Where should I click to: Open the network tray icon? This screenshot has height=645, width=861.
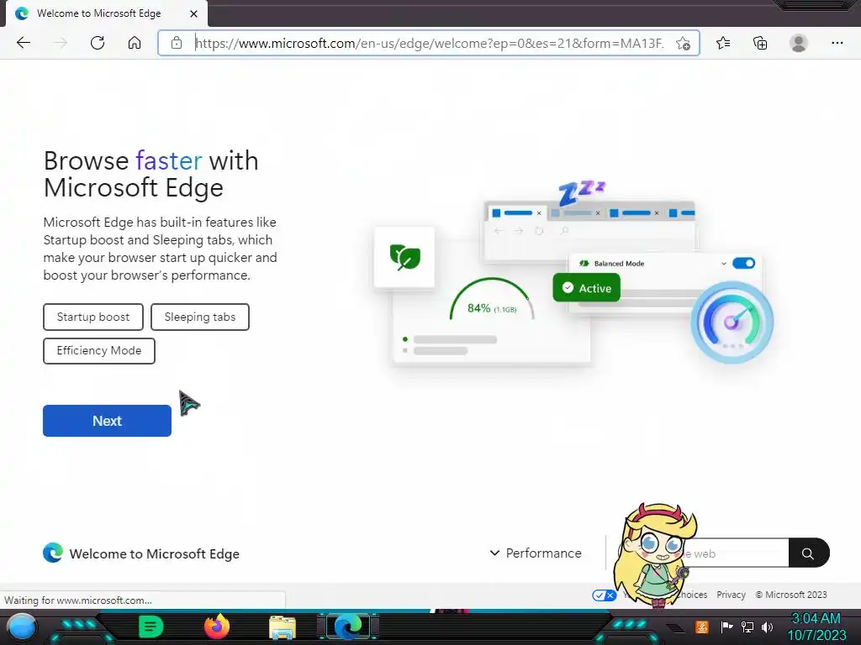pos(747,627)
